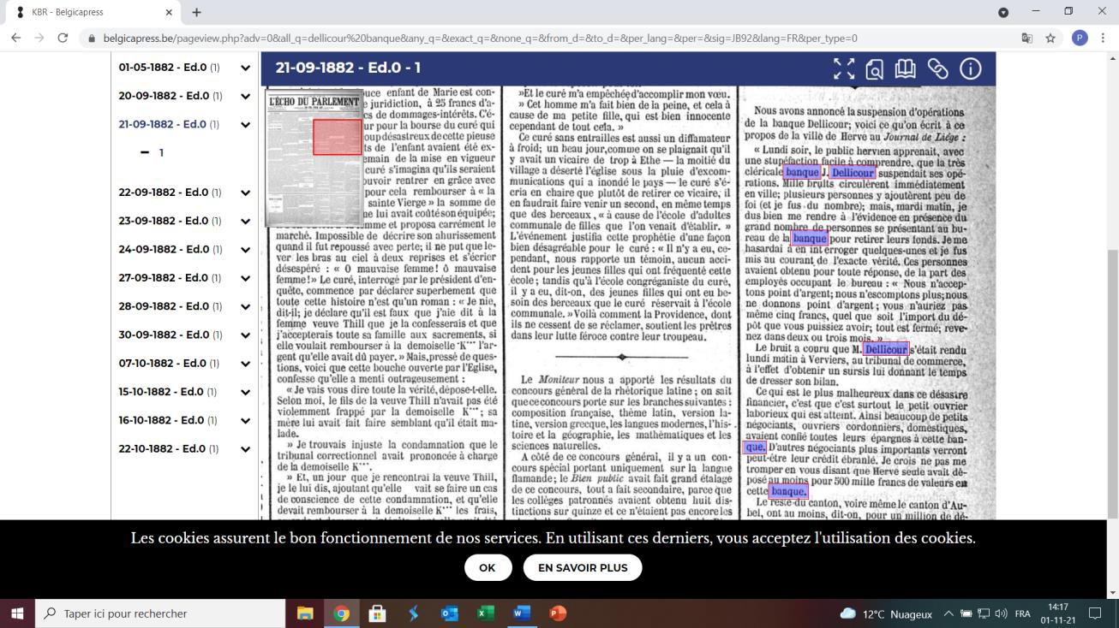Viewport: 1119px width, 628px height.
Task: Accept cookies with the OK button
Action: click(x=488, y=567)
